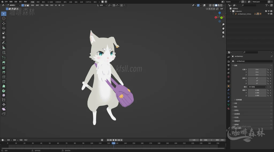
Task: Hide emiliashuiyi_victory with its eye icon
Action: (x=269, y=14)
